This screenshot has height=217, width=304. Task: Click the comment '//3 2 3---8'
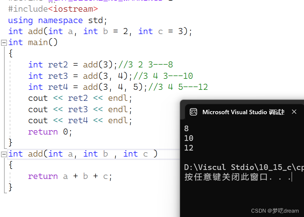point(146,65)
